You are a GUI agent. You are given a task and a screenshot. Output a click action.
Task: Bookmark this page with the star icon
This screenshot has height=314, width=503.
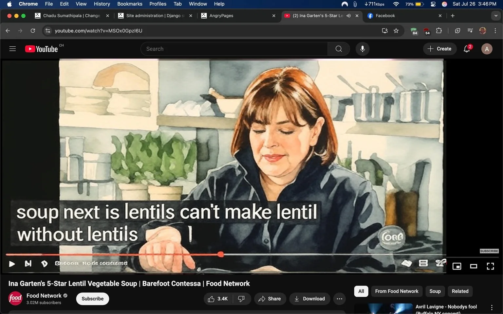[x=396, y=30]
